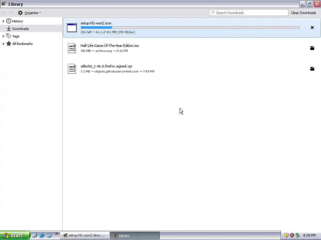Click Clear Downloads button

point(303,12)
